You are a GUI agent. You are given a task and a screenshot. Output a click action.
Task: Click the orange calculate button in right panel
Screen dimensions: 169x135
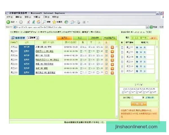click(139, 104)
